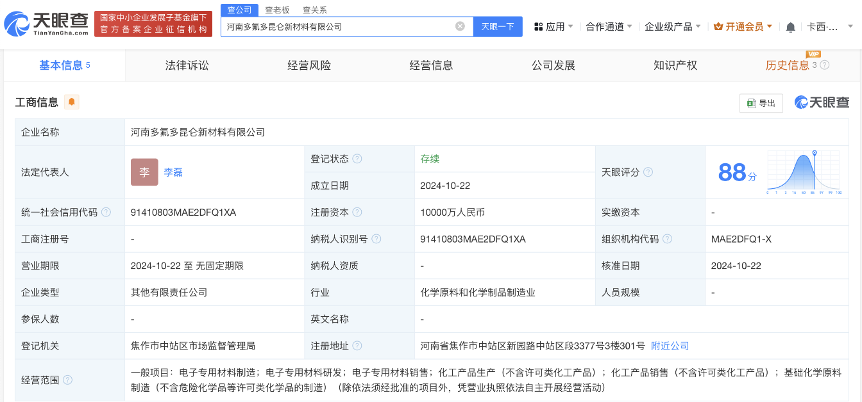Click help icon next to 登记状态

(x=357, y=159)
